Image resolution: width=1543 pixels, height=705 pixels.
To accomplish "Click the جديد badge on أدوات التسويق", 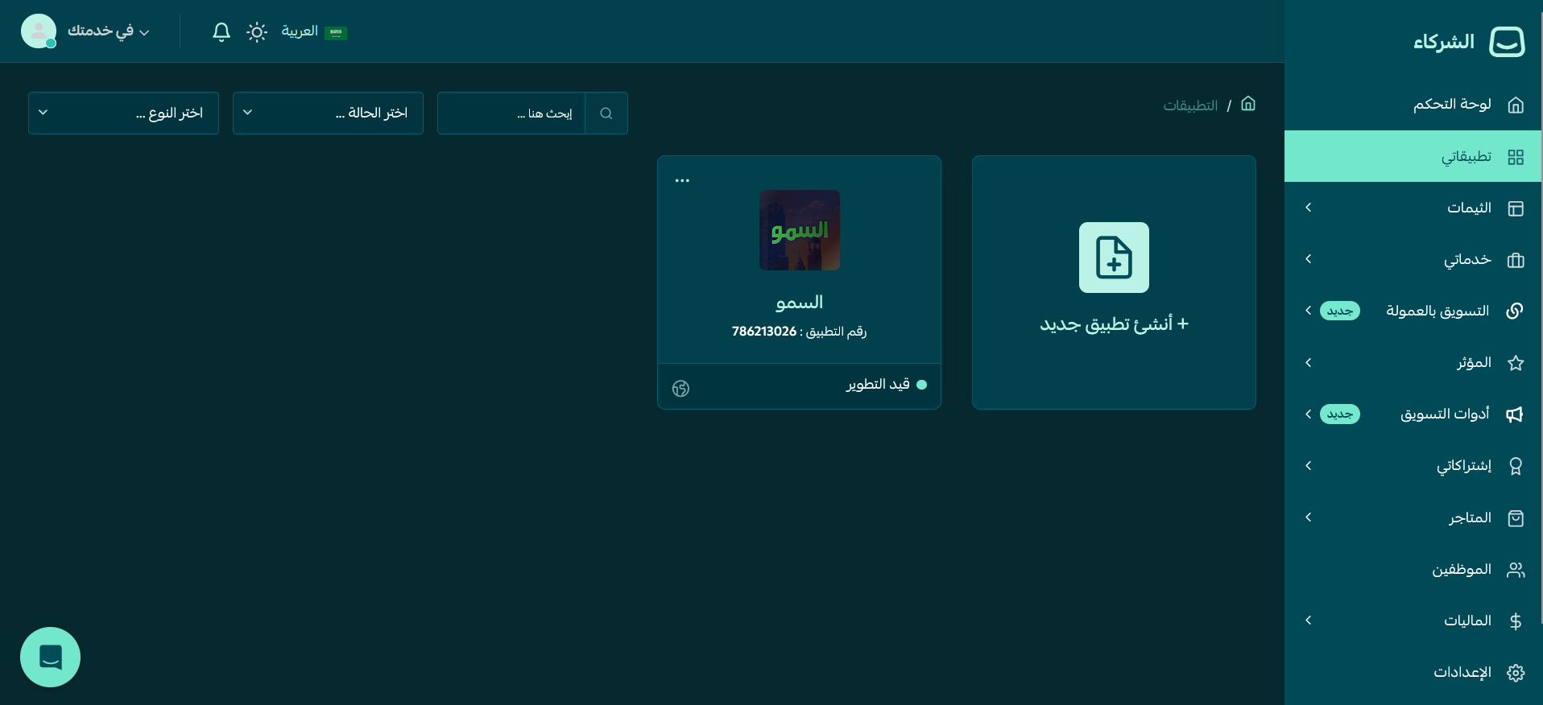I will (1340, 414).
